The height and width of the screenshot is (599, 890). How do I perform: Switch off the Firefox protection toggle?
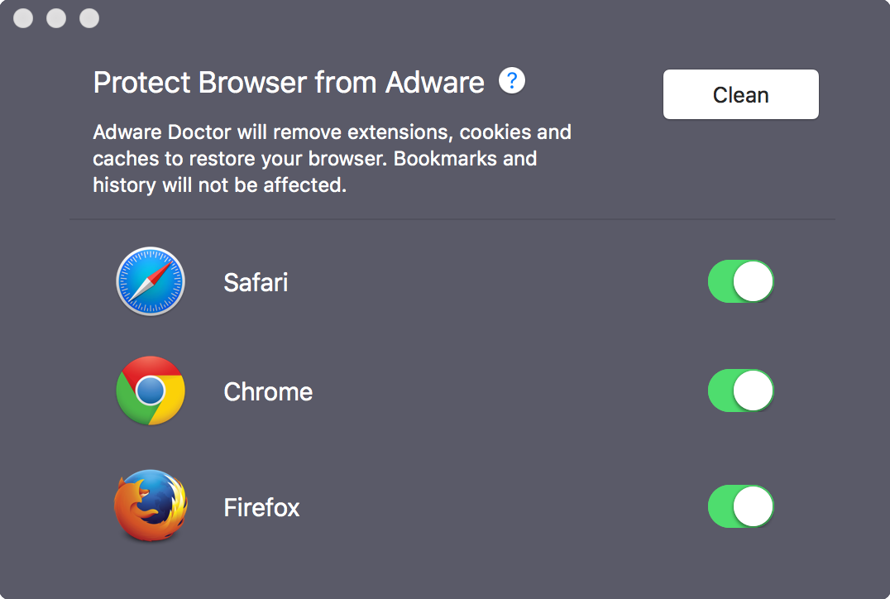coord(740,506)
